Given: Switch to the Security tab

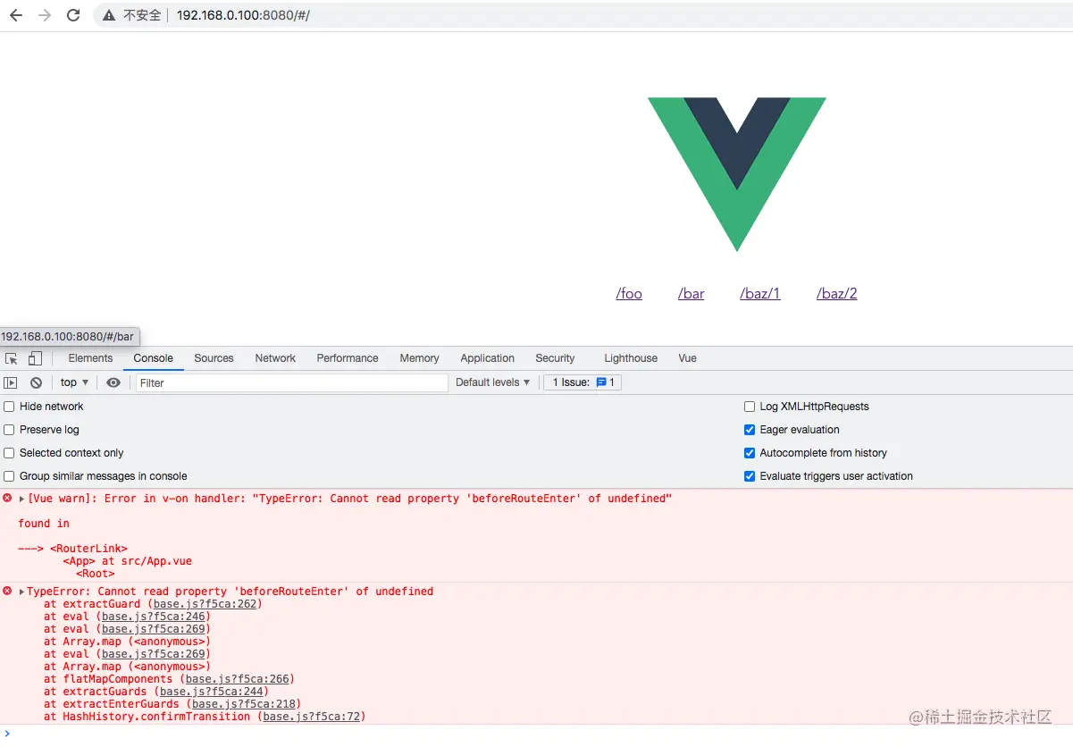Looking at the screenshot, I should pyautogui.click(x=555, y=358).
